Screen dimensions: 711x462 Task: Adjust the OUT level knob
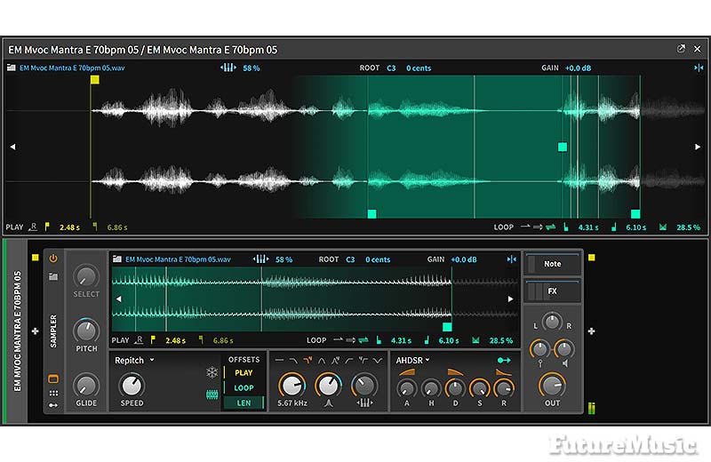[x=552, y=385]
